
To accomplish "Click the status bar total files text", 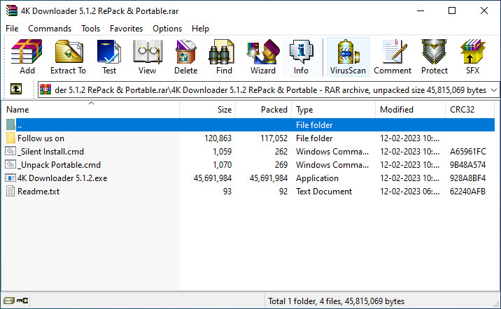I will (x=336, y=301).
